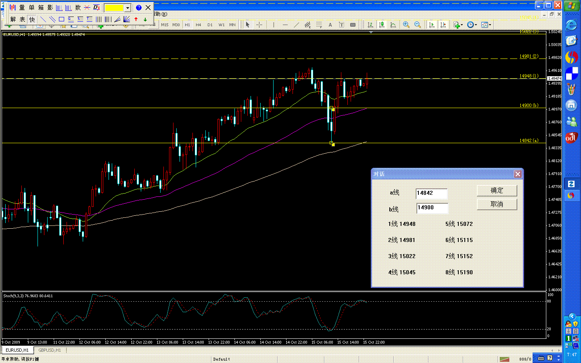This screenshot has height=363, width=581.
Task: Open the yellow color picker dropdown arrow
Action: pos(127,8)
